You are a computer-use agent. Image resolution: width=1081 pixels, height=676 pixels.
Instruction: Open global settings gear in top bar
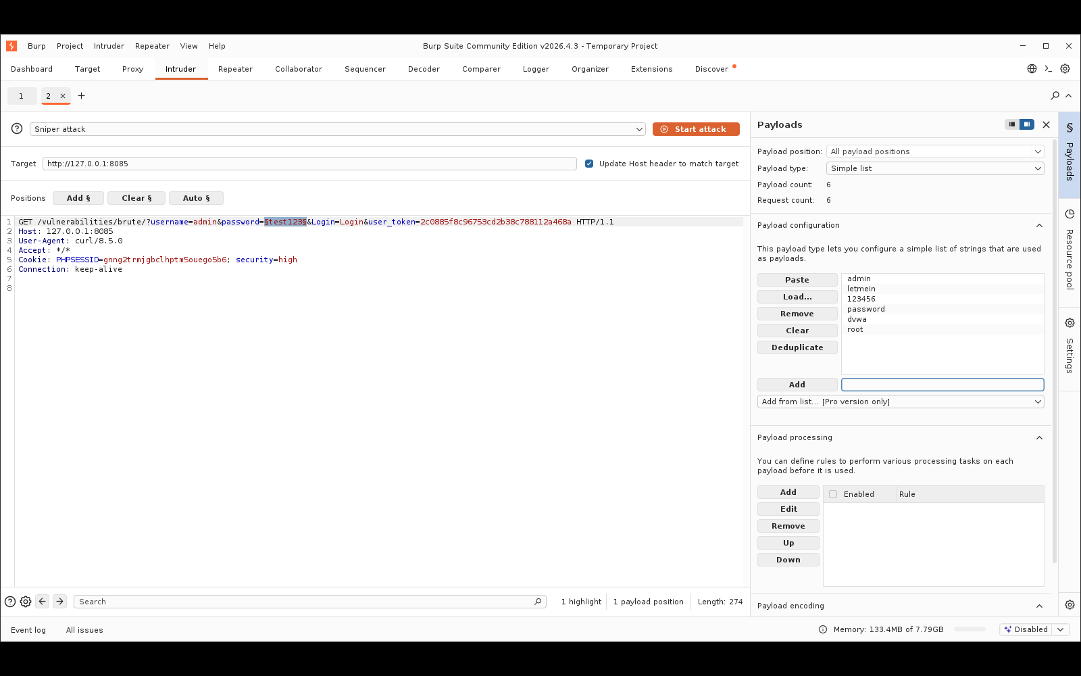[1065, 69]
